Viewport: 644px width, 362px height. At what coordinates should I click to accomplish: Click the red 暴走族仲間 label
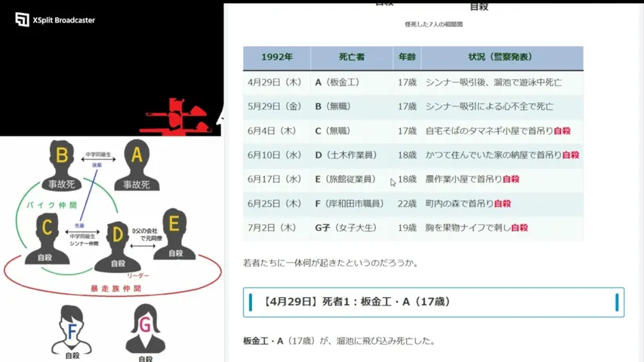coord(116,289)
